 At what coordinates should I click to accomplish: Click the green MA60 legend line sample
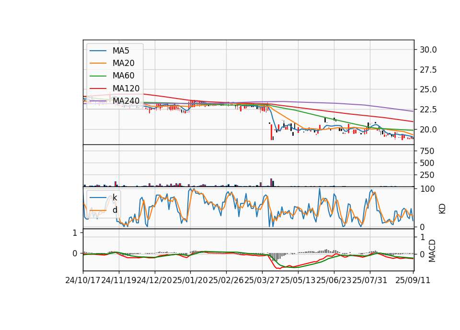(x=98, y=76)
